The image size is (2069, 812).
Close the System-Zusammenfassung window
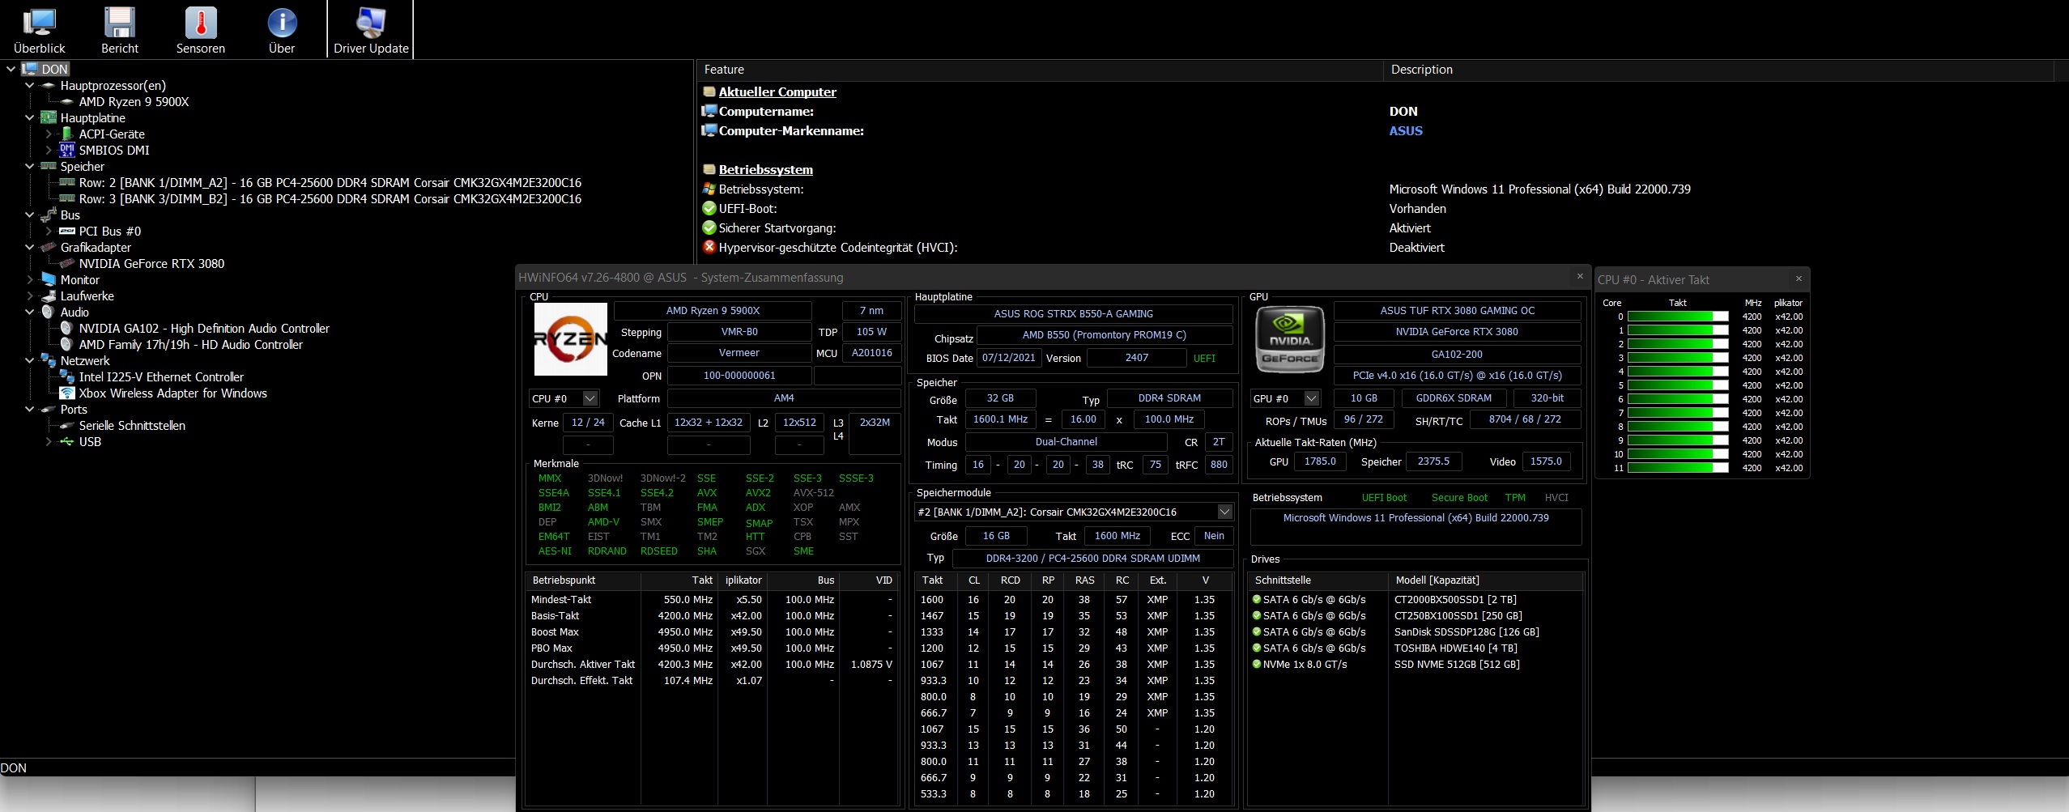tap(1580, 277)
